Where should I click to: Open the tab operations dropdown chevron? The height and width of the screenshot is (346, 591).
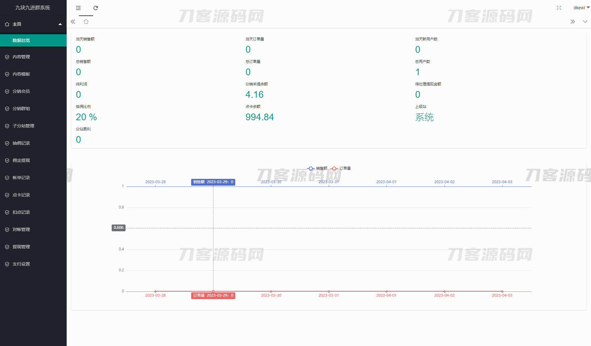coord(585,22)
